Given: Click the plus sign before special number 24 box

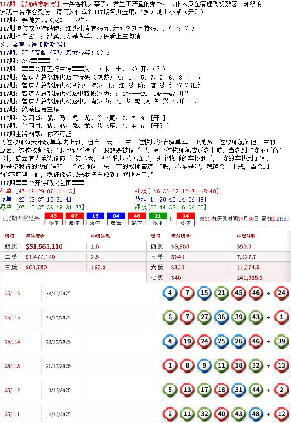Looking at the screenshot, I should point(171,219).
